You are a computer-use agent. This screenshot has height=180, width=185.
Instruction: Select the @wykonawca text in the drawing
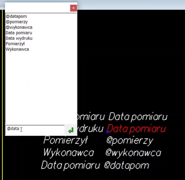coord(133,153)
